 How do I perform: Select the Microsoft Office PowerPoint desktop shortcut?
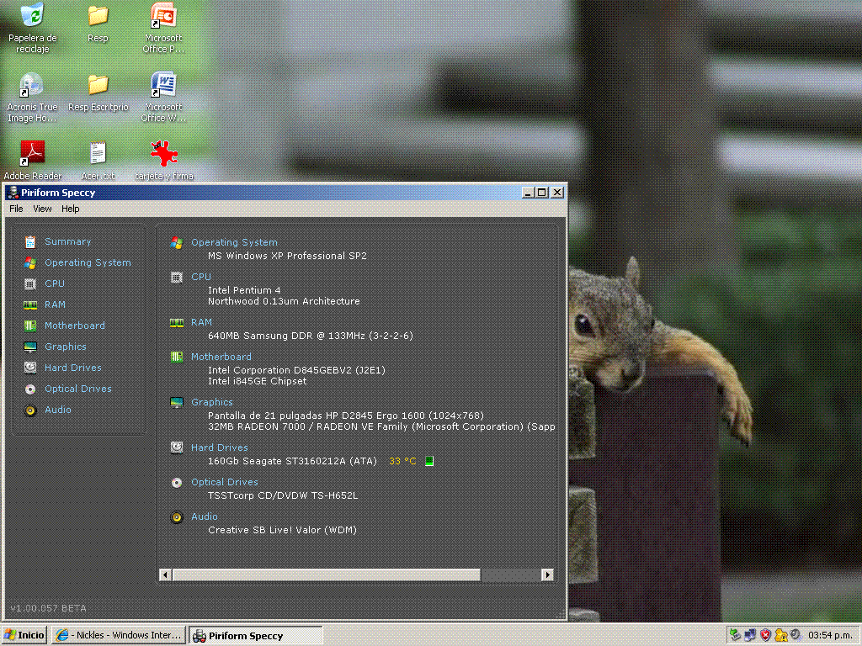pyautogui.click(x=163, y=28)
